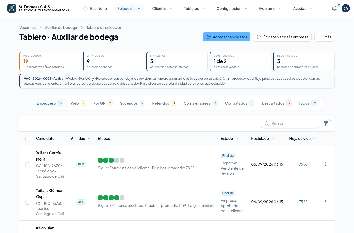Open the Auxiliar de bodega breadcrumb
354x233 pixels.
tap(61, 28)
